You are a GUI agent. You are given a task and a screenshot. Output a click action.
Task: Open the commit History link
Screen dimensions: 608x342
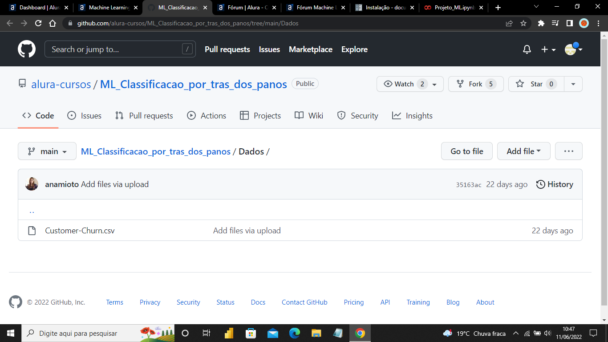pos(555,184)
